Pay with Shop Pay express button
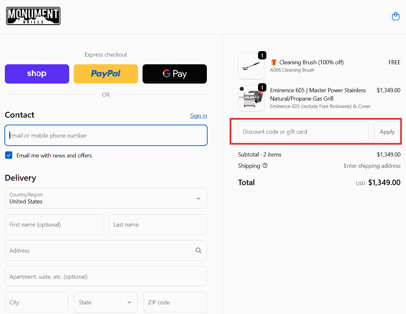 pos(37,74)
